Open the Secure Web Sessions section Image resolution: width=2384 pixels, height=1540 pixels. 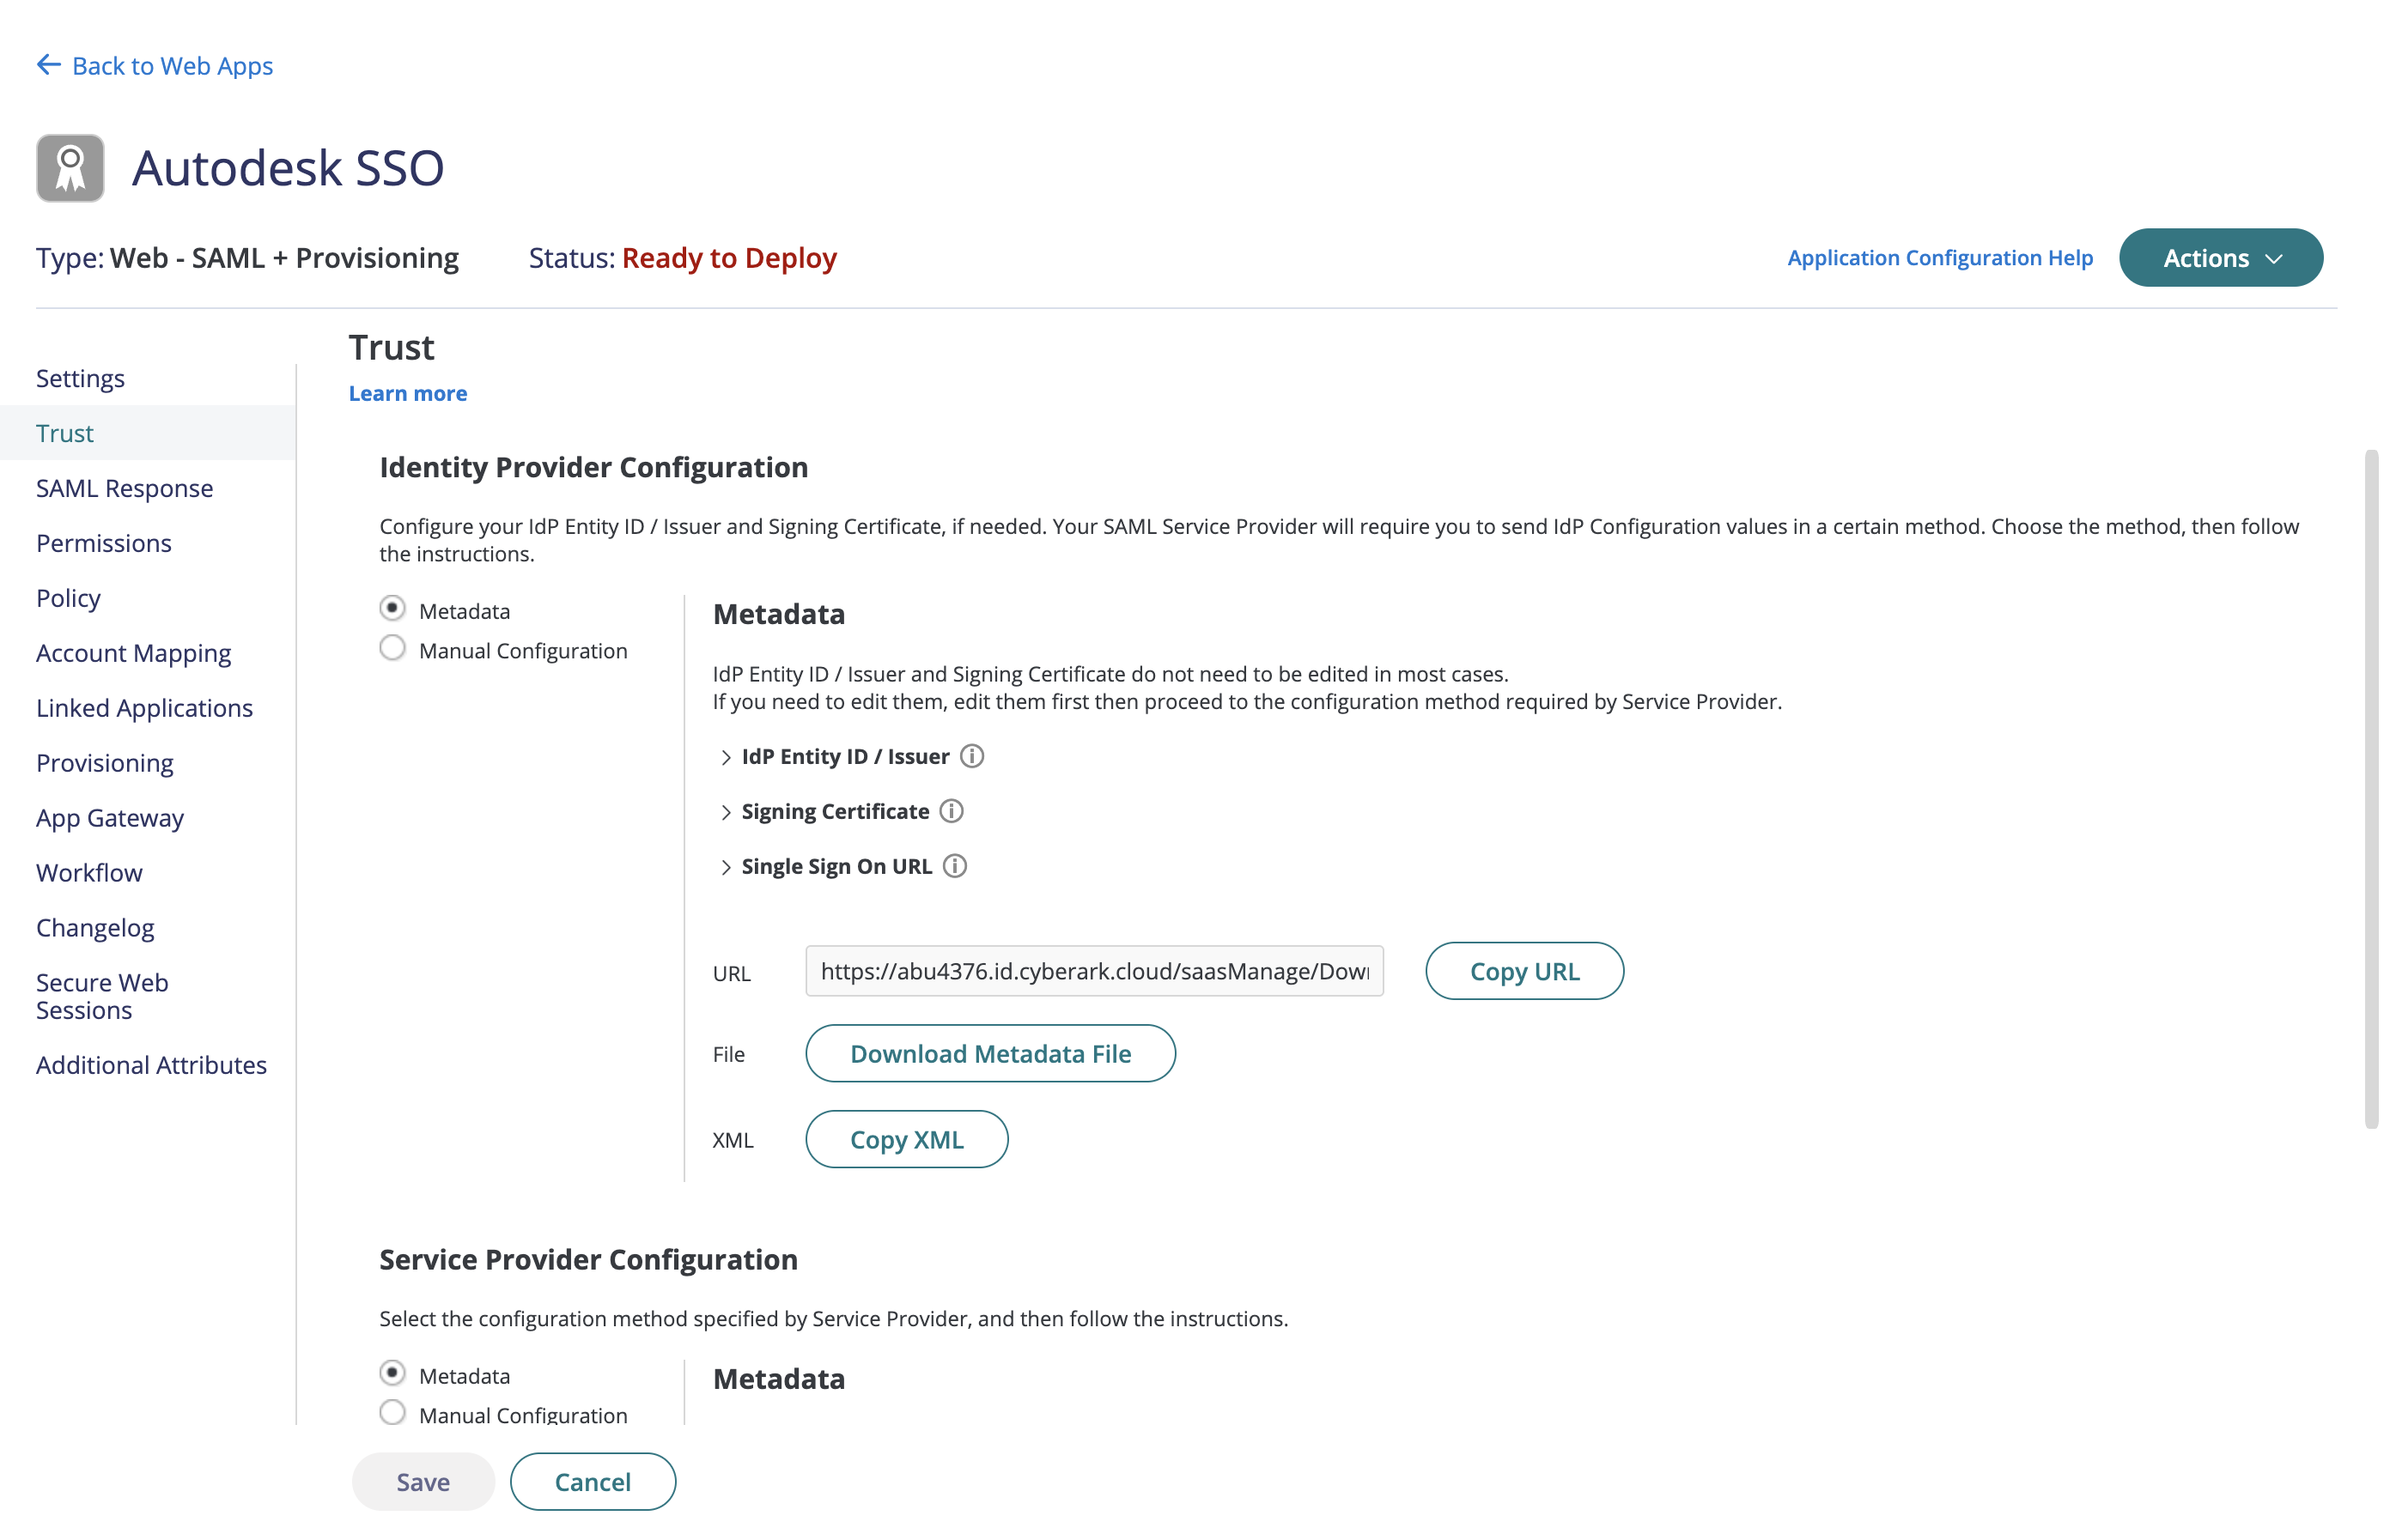[101, 995]
